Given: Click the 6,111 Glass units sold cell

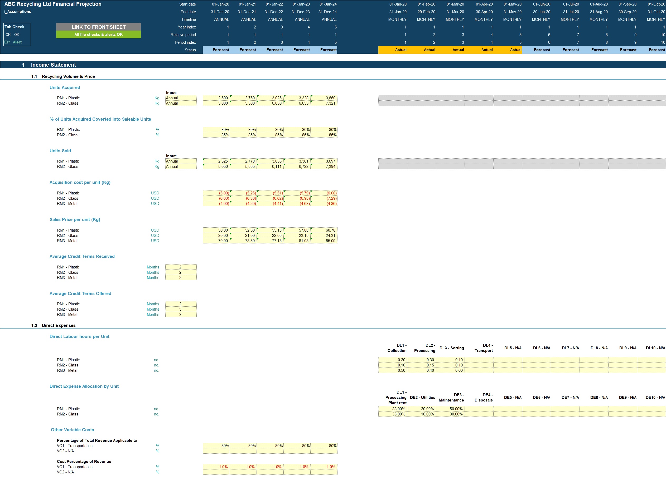Looking at the screenshot, I should pyautogui.click(x=270, y=166).
